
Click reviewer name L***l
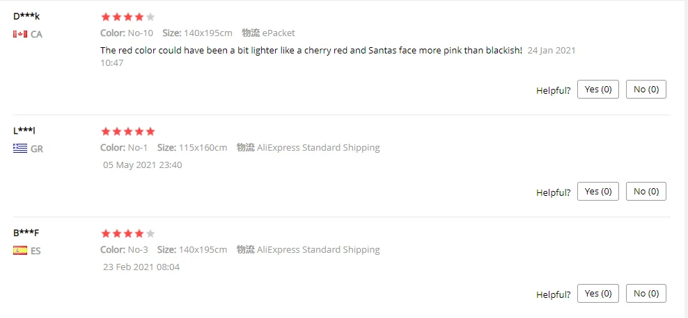[x=24, y=131]
